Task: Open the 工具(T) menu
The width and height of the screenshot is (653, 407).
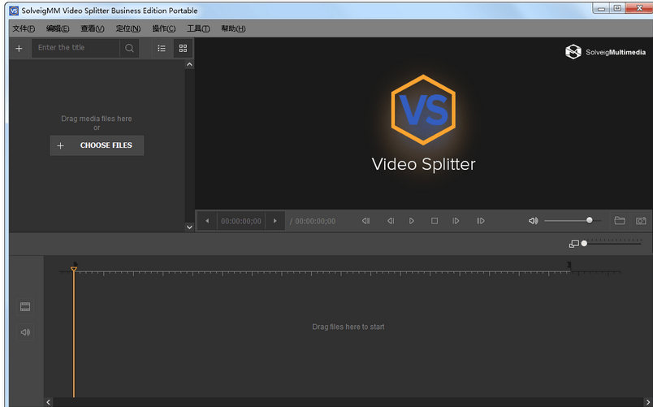Action: 198,28
